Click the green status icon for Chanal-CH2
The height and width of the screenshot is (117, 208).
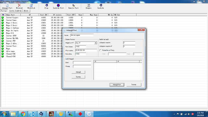pyautogui.click(x=3, y=54)
